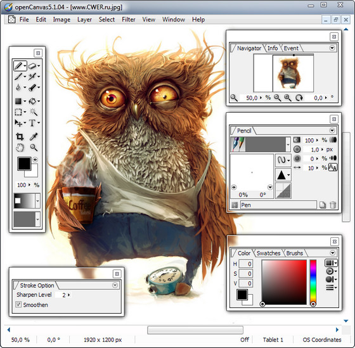Click the opacity icon beside 100 %
The image size is (355, 348).
[x=297, y=140]
